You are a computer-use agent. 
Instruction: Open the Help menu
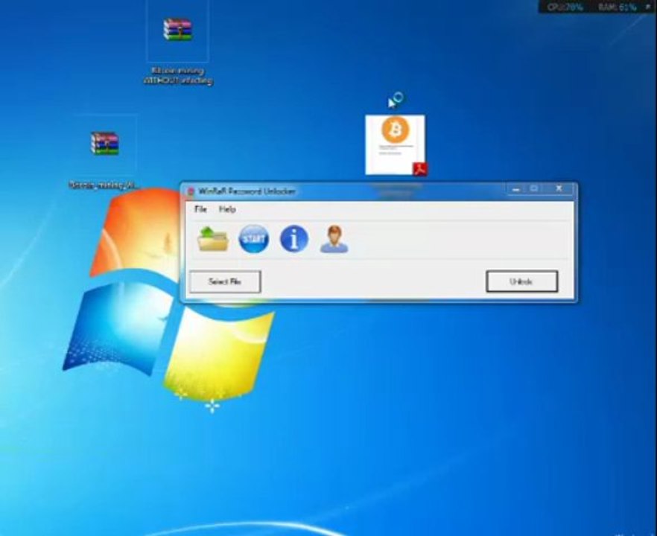click(x=227, y=209)
